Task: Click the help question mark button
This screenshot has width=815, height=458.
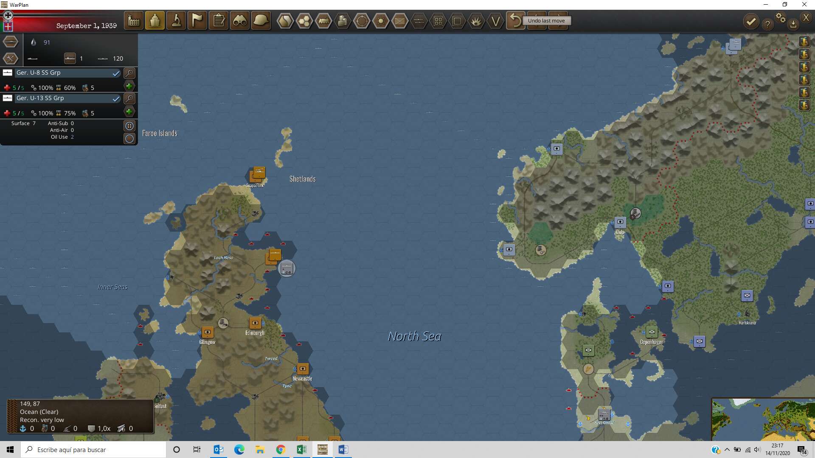Action: (767, 24)
